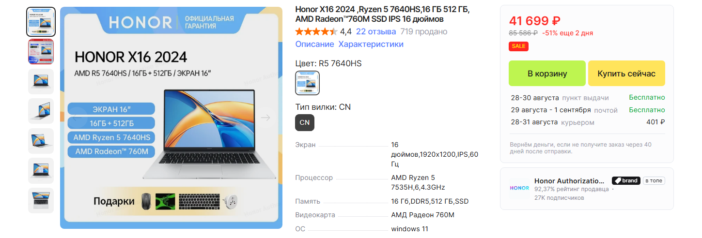Choose the CN plug type option

[x=305, y=122]
